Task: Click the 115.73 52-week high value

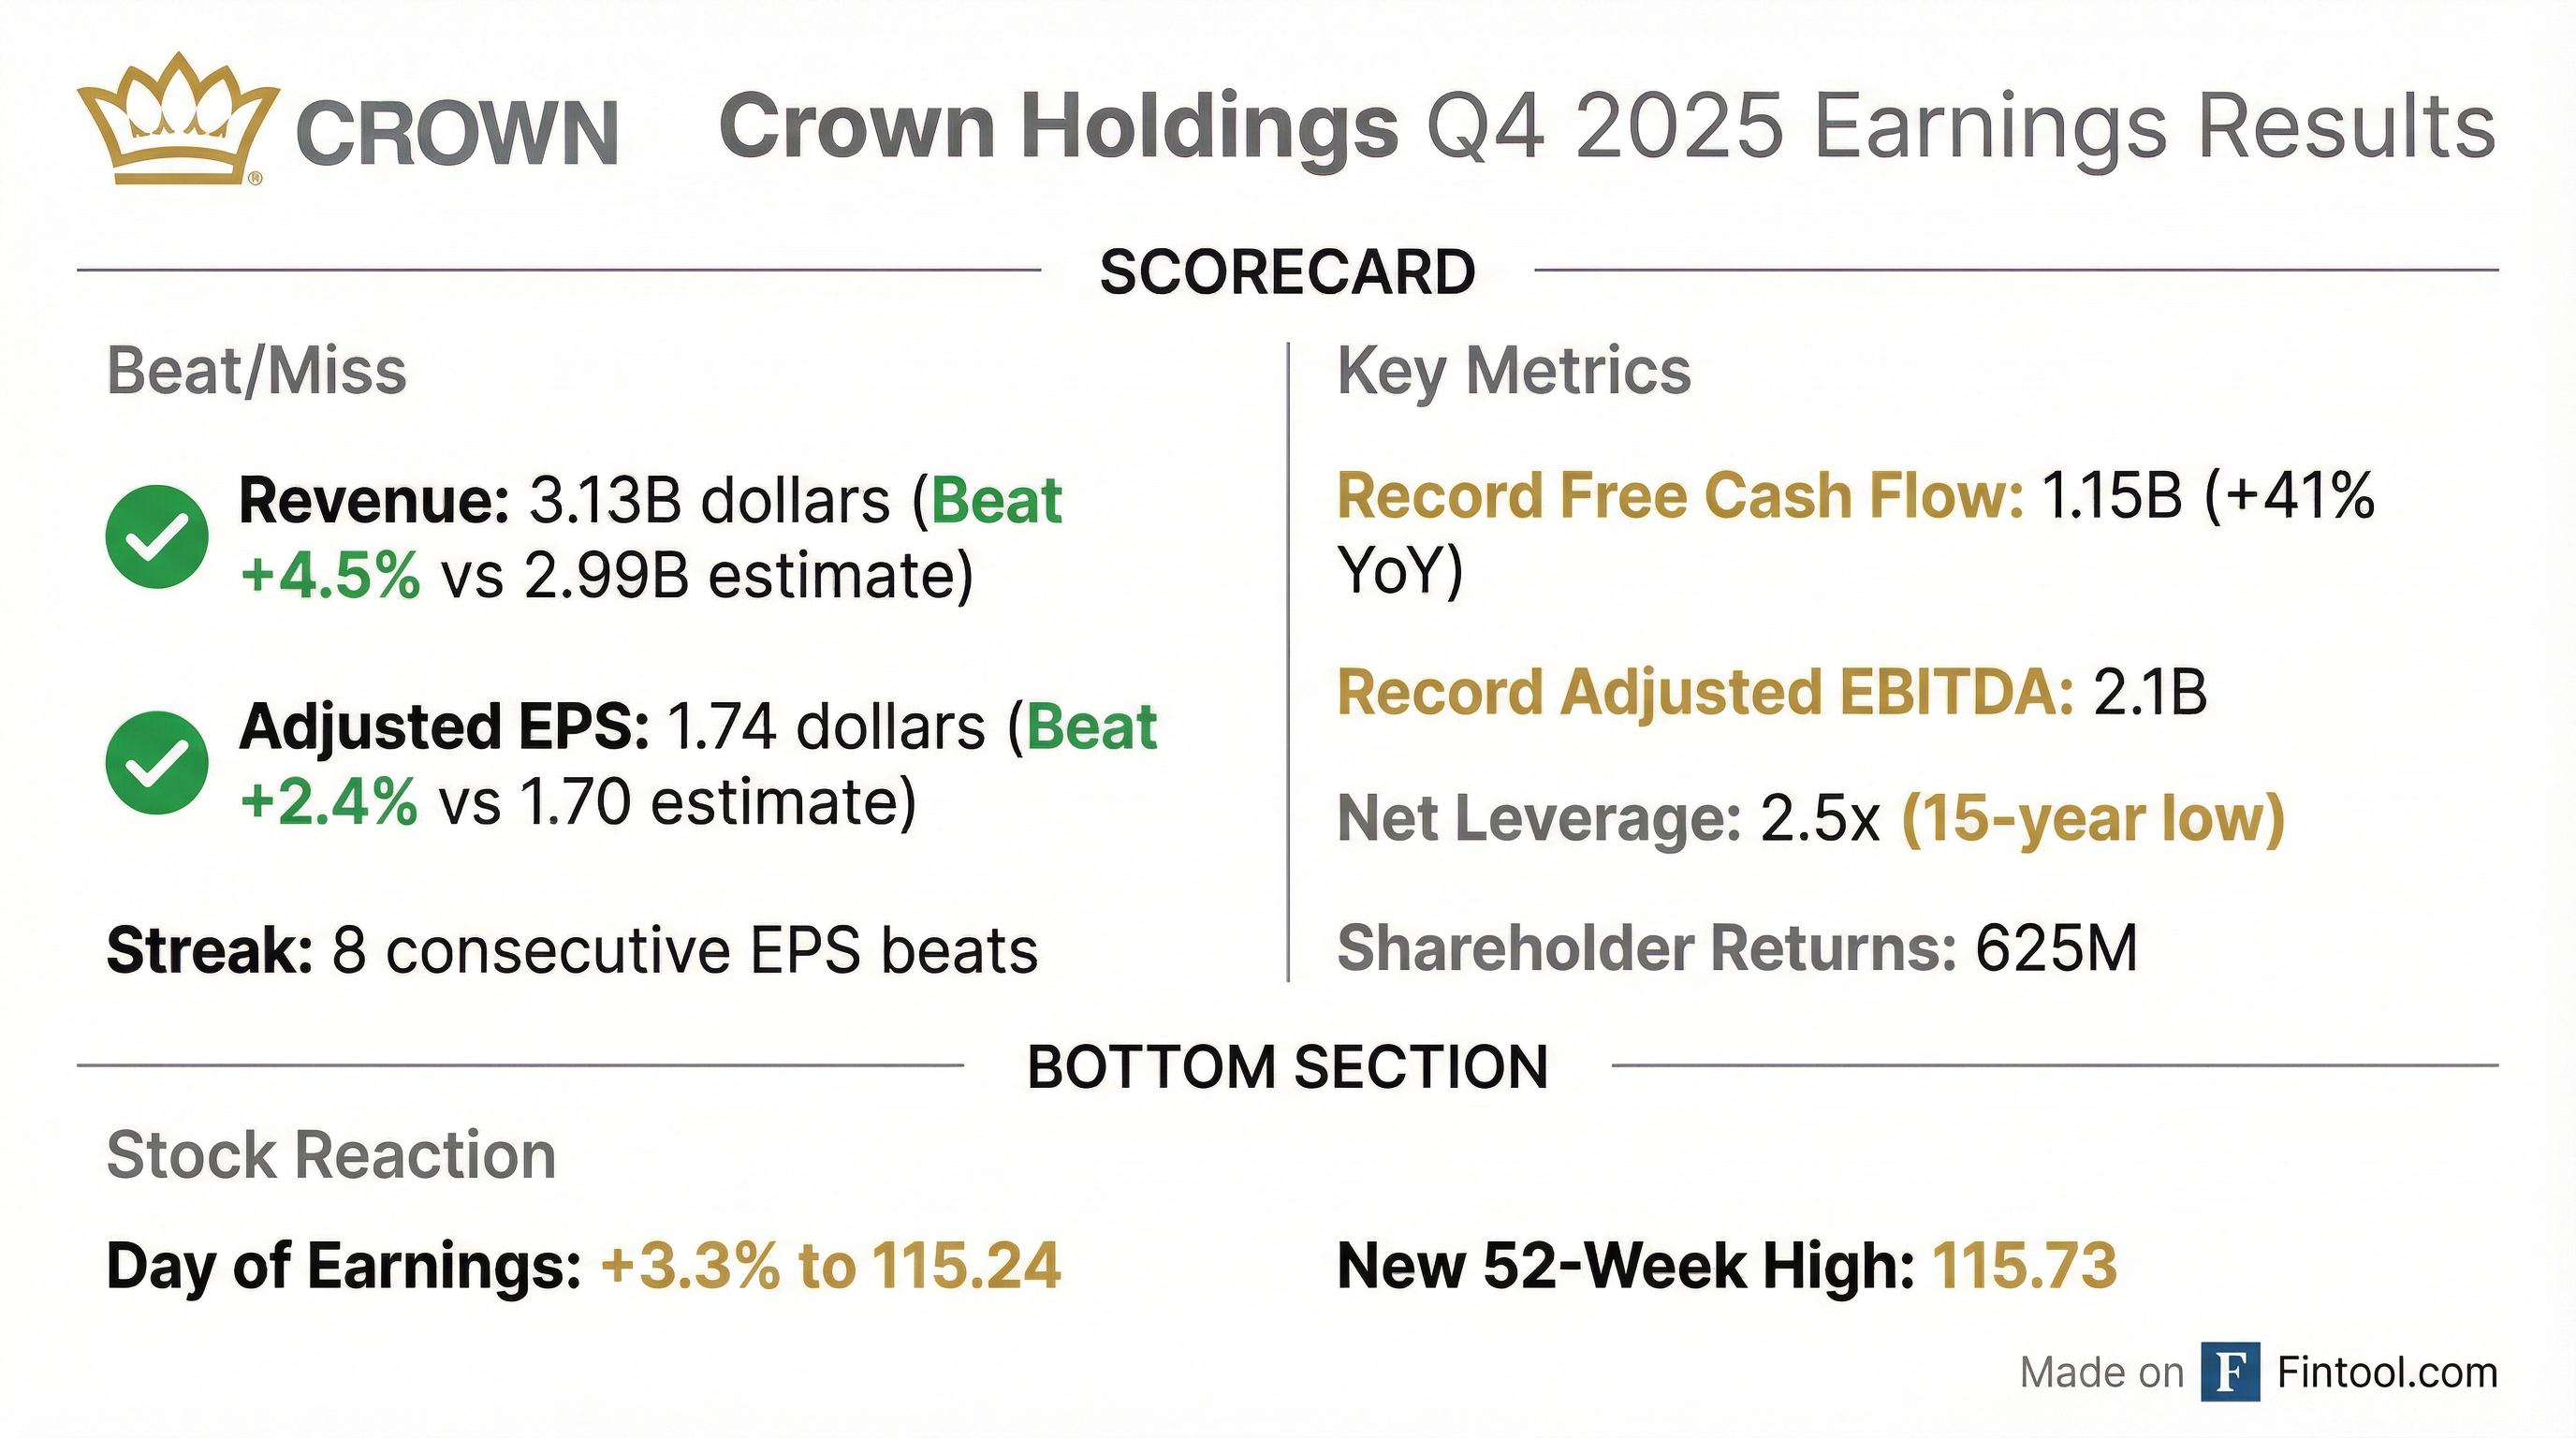Action: point(2024,1266)
